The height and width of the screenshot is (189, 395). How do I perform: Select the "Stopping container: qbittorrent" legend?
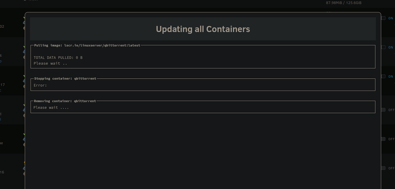point(65,79)
